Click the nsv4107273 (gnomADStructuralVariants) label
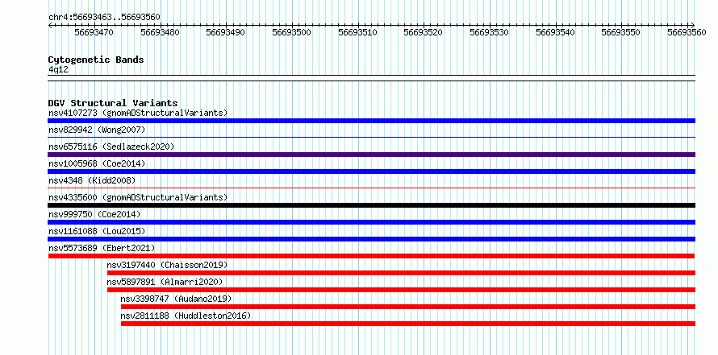This screenshot has height=355, width=718. [x=138, y=113]
